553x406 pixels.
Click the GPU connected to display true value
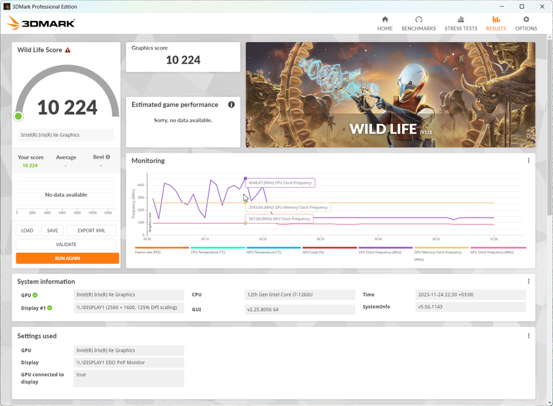(x=129, y=378)
